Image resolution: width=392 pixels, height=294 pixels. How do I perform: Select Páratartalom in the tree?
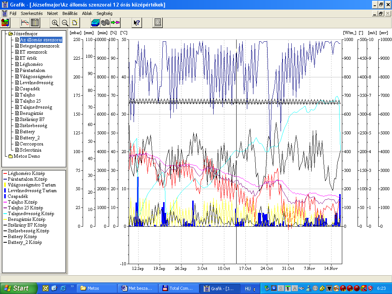pos(32,70)
